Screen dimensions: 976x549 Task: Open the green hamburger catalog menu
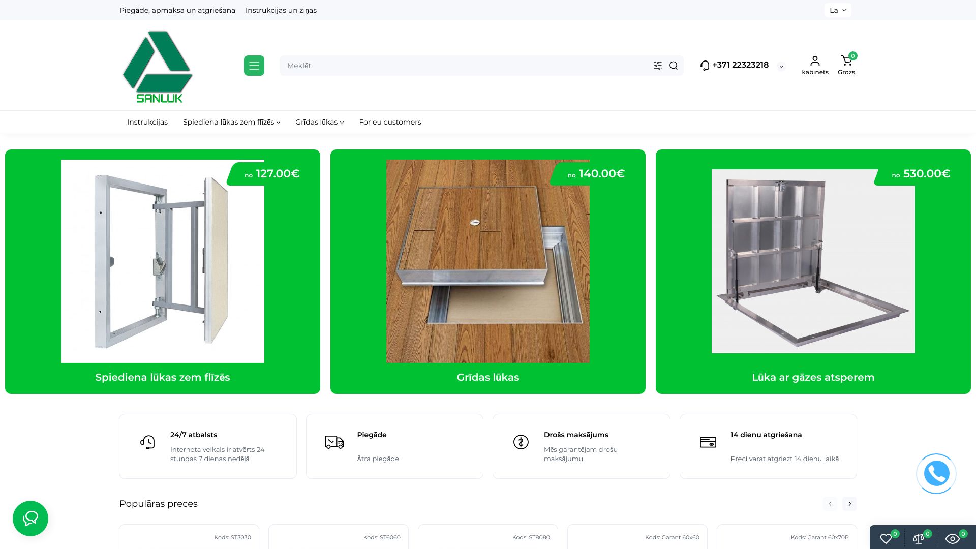254,66
